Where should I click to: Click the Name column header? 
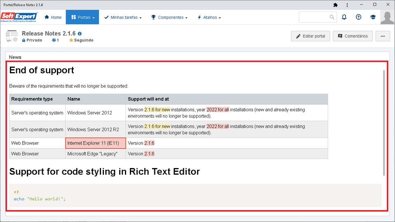tap(96, 99)
